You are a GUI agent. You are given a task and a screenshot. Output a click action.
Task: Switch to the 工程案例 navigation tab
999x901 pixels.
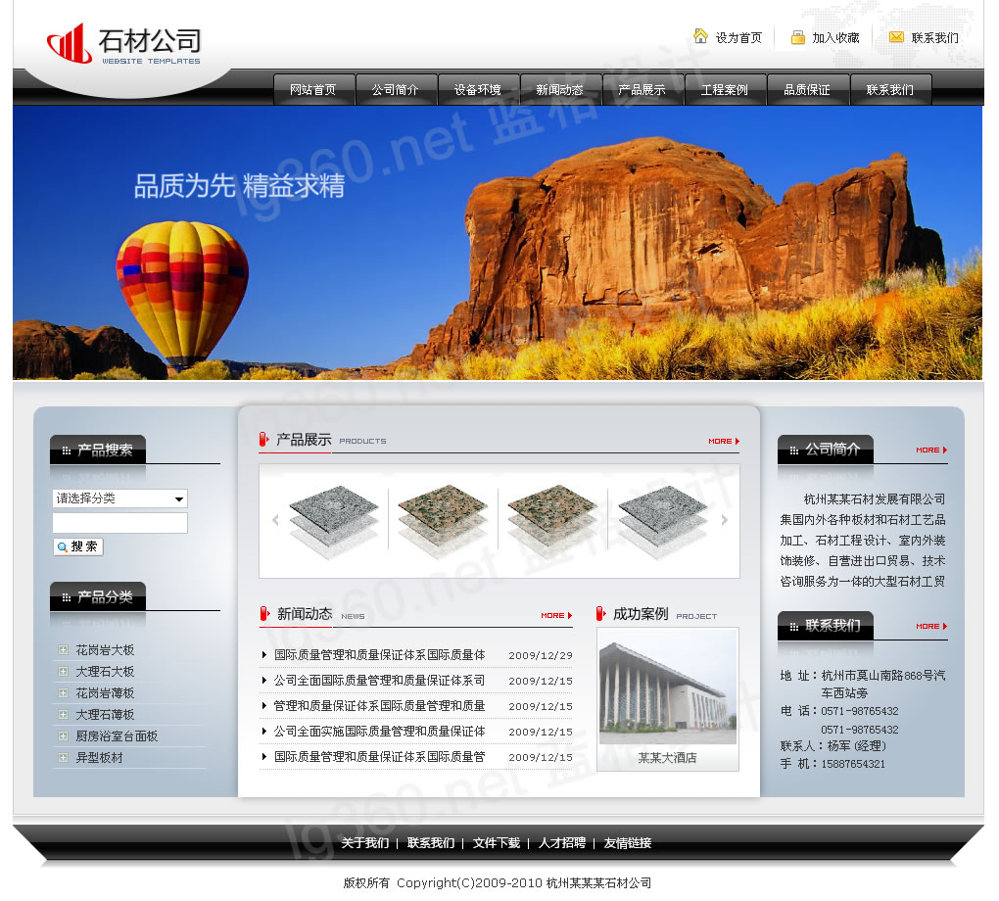pyautogui.click(x=725, y=89)
